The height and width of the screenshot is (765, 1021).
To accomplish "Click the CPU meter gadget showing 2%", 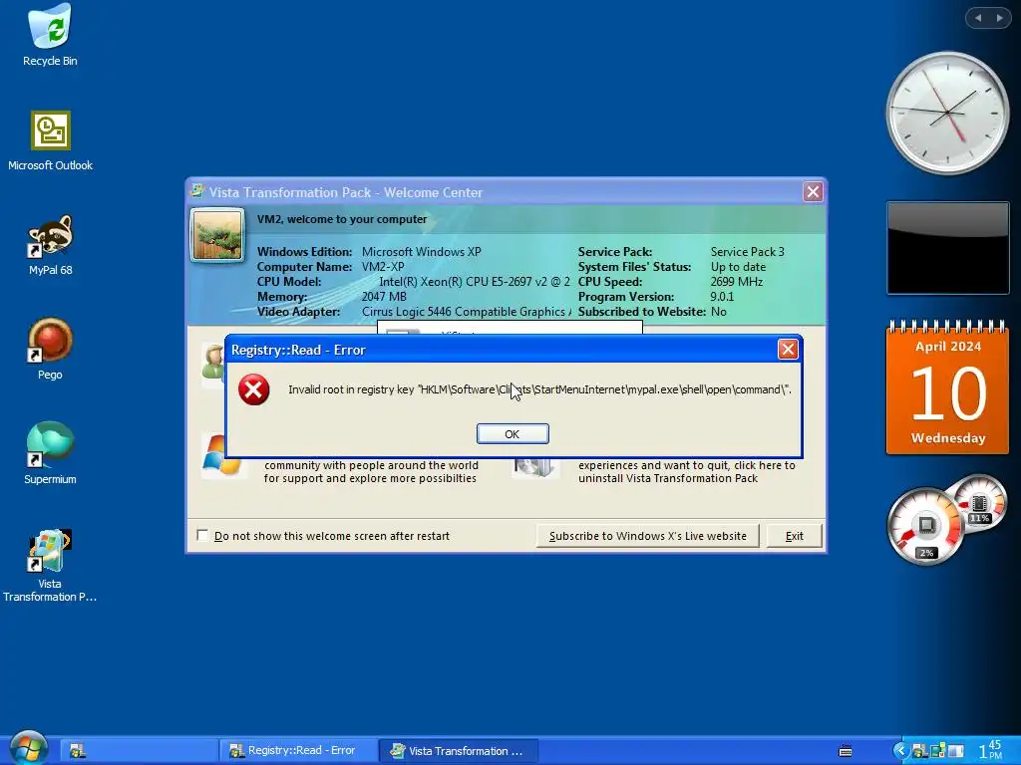I will [925, 526].
